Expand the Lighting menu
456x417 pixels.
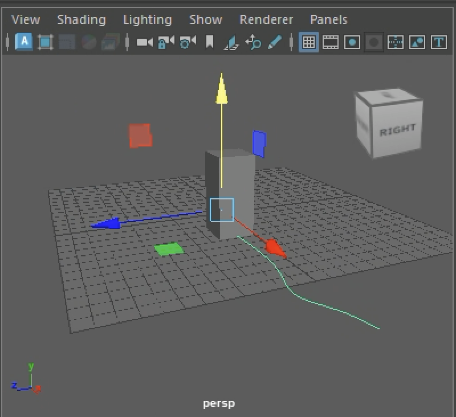click(x=147, y=19)
